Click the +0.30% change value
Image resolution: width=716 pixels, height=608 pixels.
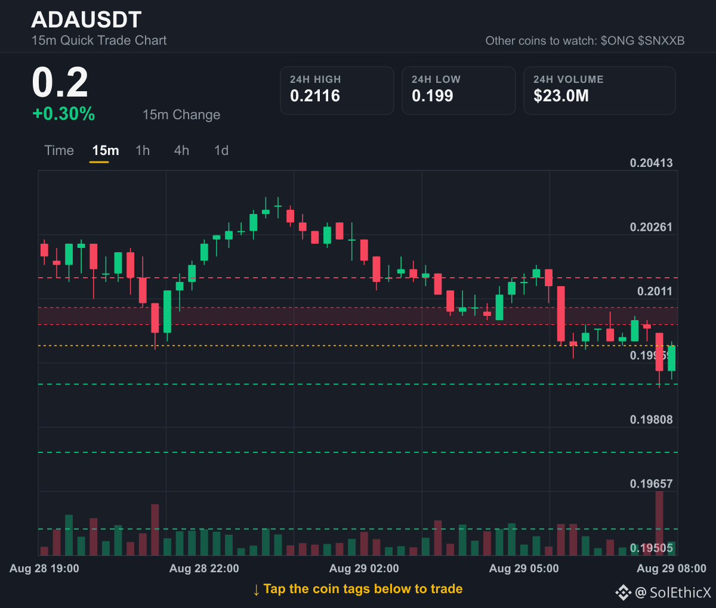pyautogui.click(x=64, y=114)
